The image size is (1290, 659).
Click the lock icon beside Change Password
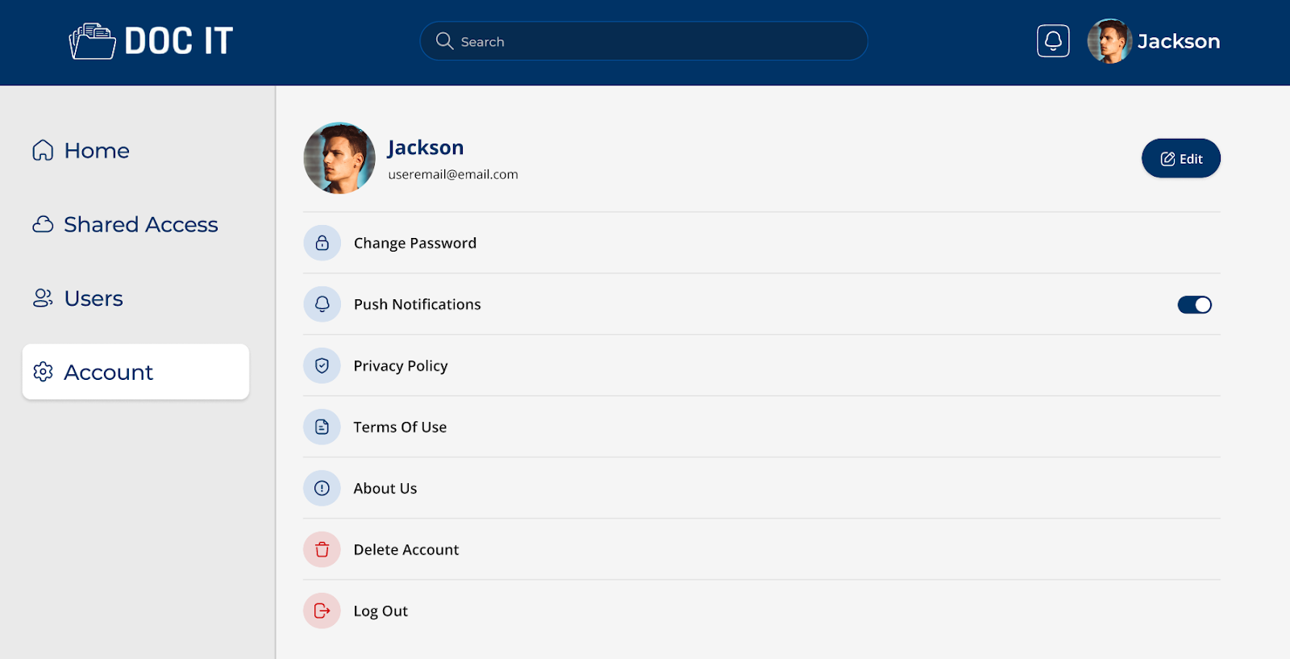point(322,243)
